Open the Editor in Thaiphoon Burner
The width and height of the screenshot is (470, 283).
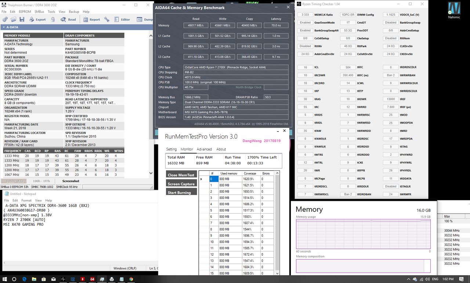122,19
